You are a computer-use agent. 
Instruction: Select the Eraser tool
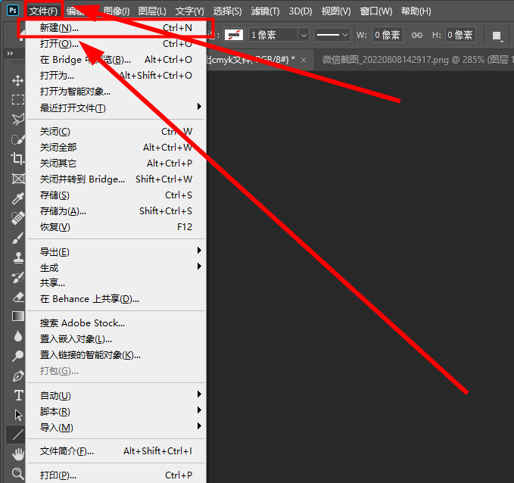point(17,297)
